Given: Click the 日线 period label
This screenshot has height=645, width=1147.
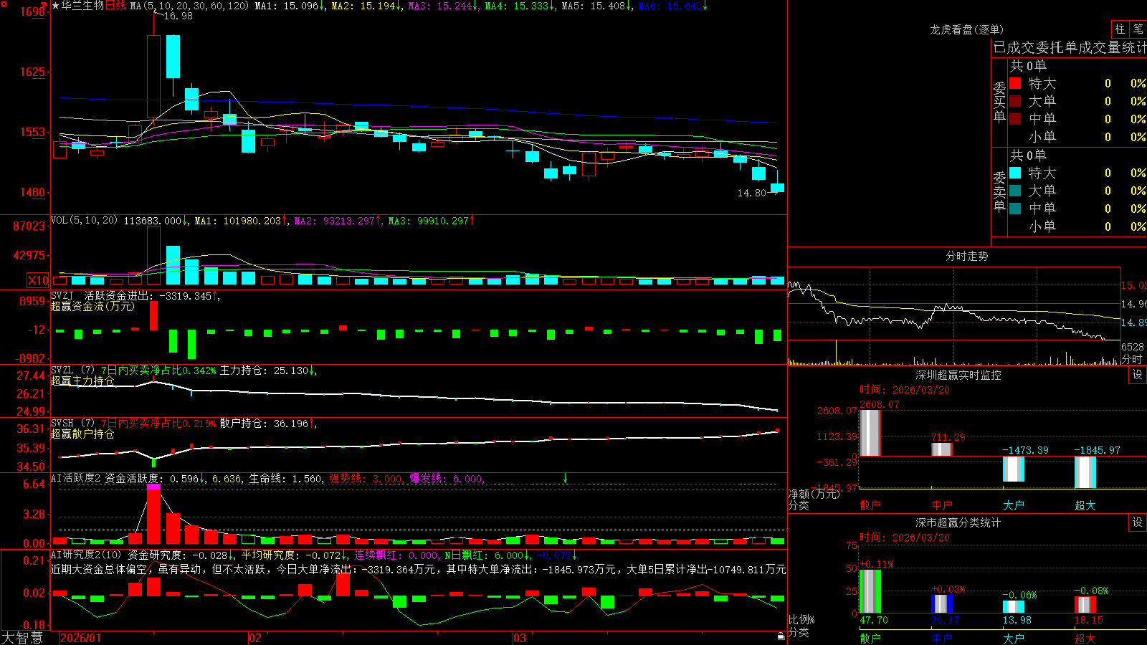Looking at the screenshot, I should pos(115,6).
